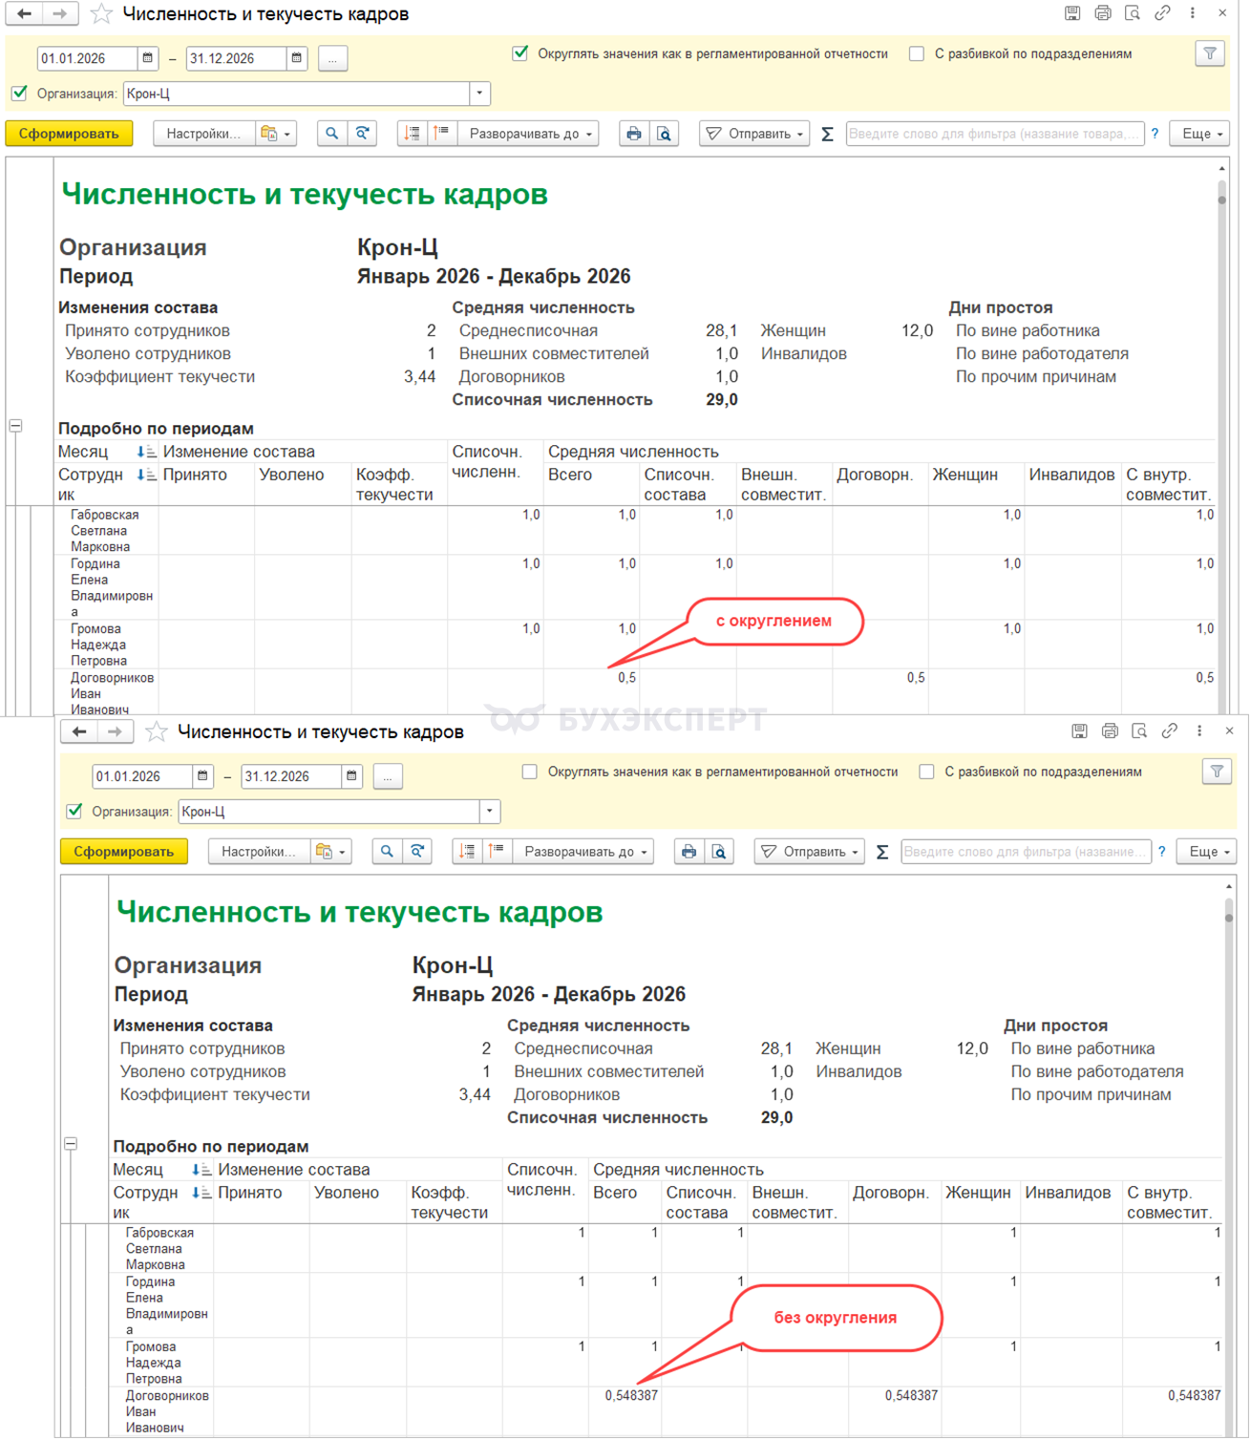Collapse the 'Подробно по периодам' group in the lower report

pyautogui.click(x=71, y=1144)
